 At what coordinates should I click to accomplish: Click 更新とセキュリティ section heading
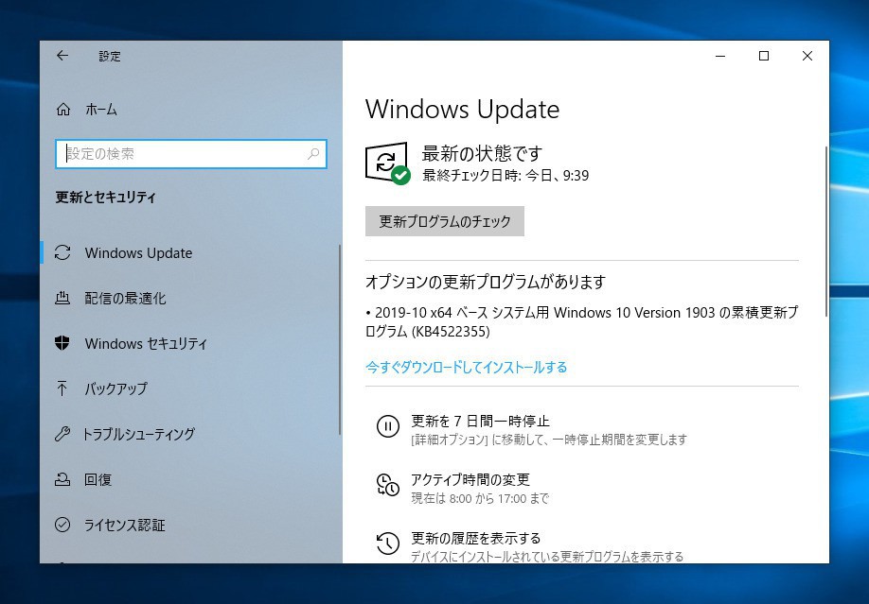[x=105, y=198]
